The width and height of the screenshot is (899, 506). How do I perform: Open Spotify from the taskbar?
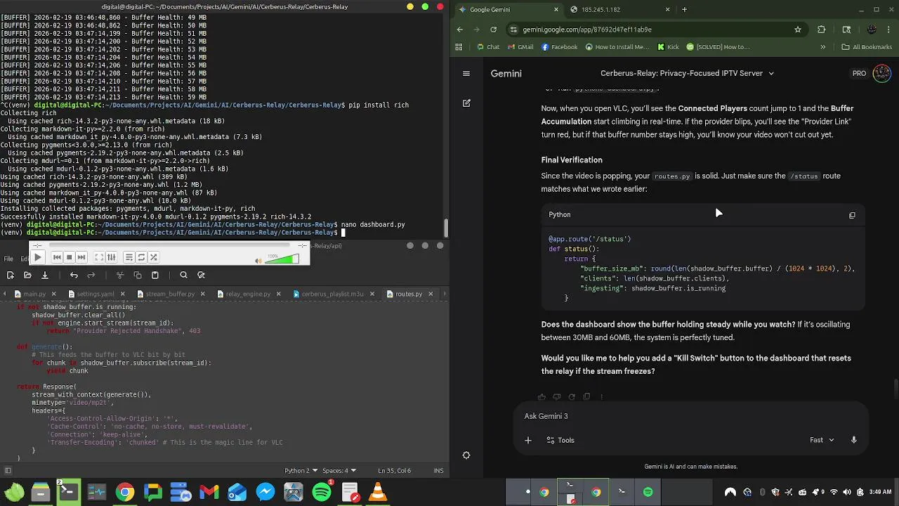point(322,492)
